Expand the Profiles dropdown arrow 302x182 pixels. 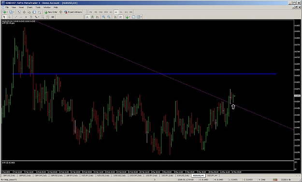click(14, 12)
